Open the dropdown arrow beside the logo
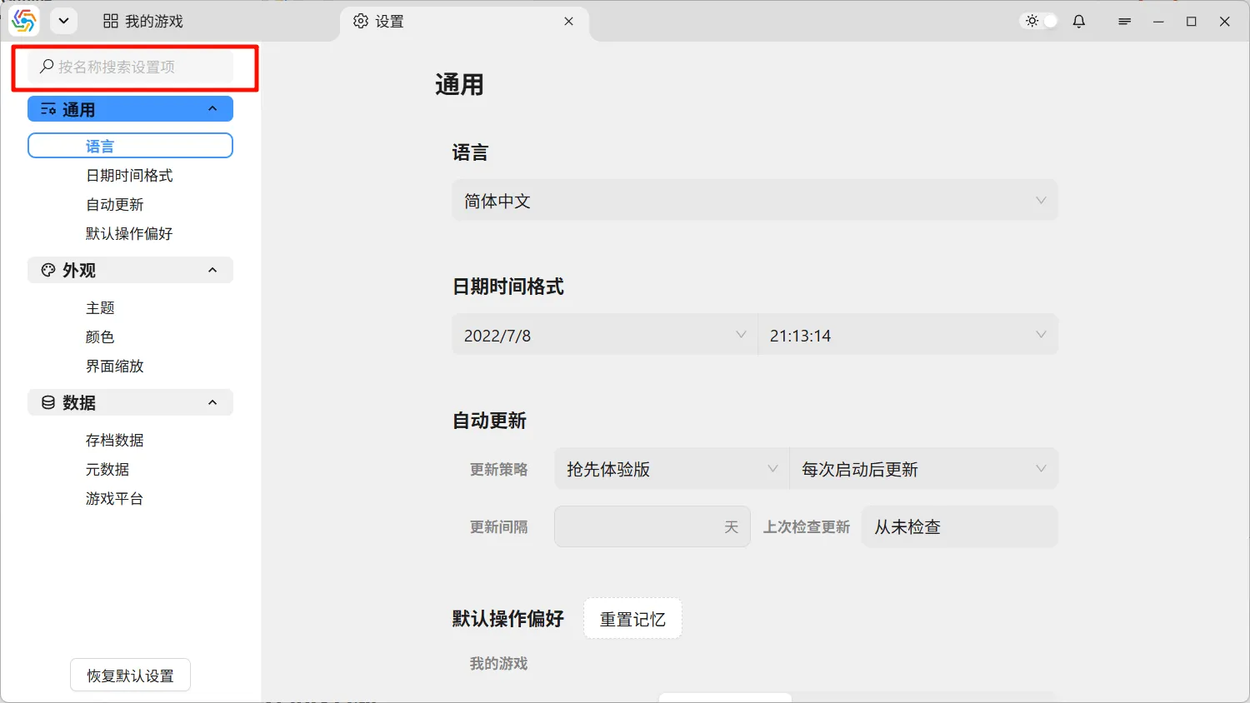Viewport: 1250px width, 703px height. click(x=63, y=22)
